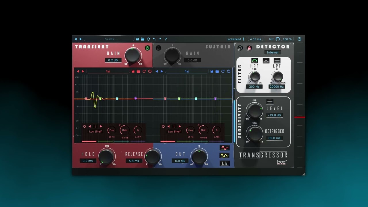Select transient EQ purple band tab

(x=138, y=141)
